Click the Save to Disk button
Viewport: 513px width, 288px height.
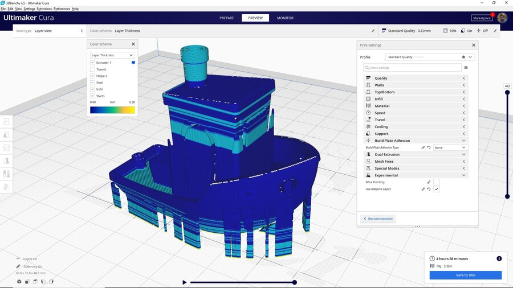tap(465, 275)
